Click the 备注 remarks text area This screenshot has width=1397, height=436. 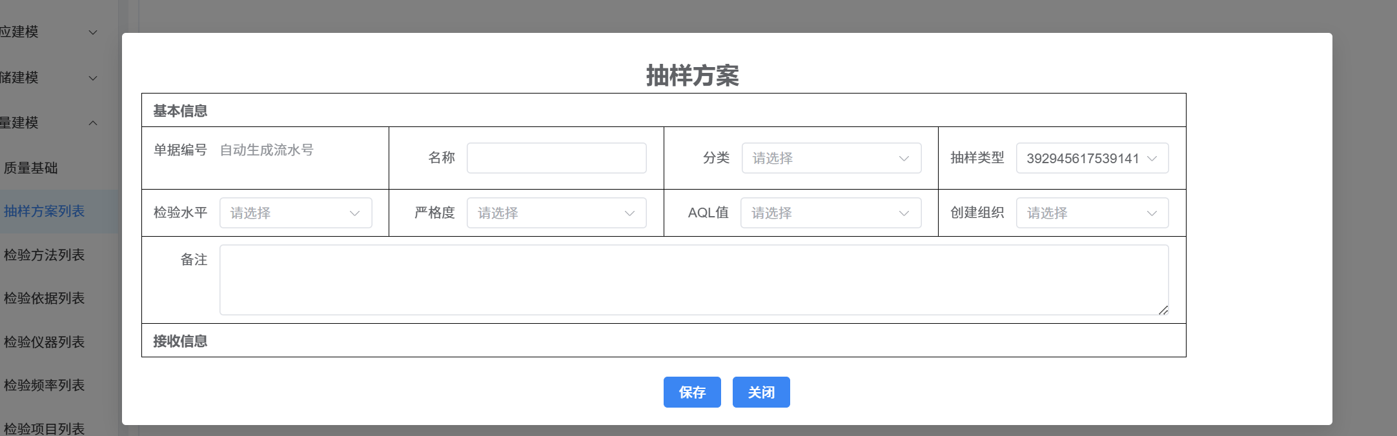(x=693, y=280)
